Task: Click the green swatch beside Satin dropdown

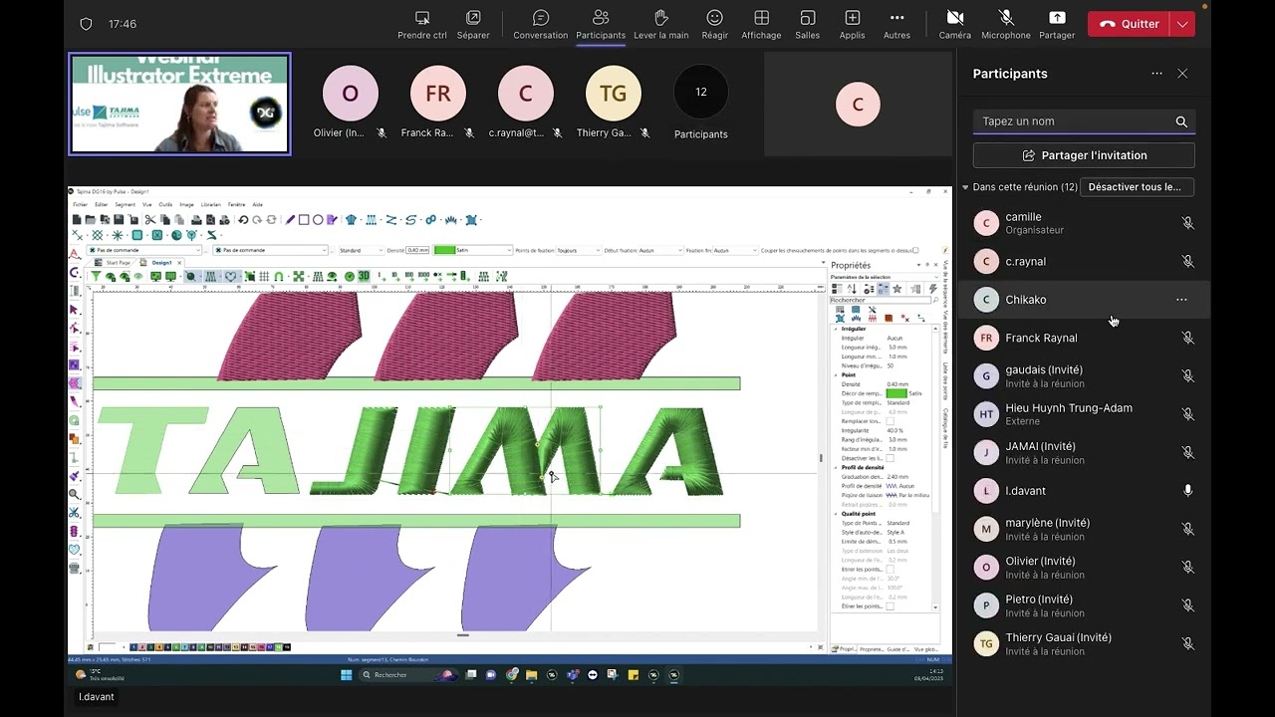Action: (x=444, y=250)
